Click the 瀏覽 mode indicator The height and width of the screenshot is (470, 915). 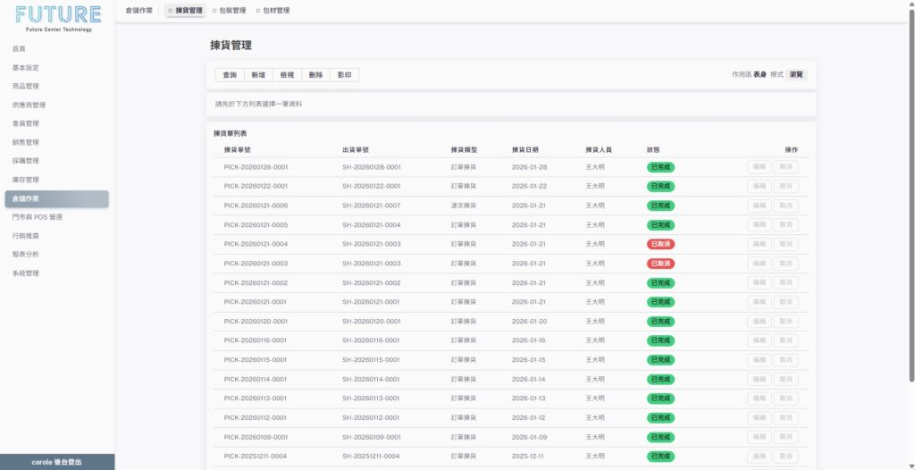796,75
